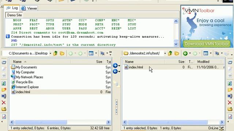
Task: Click the remote pane green Back button
Action: pos(185,53)
